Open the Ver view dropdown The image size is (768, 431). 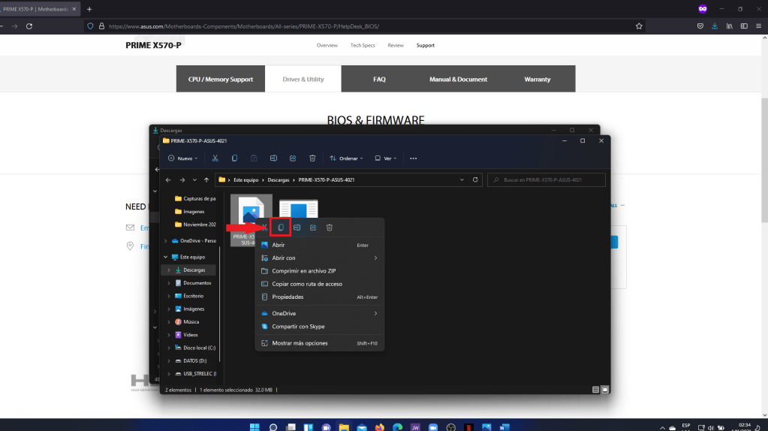(387, 158)
